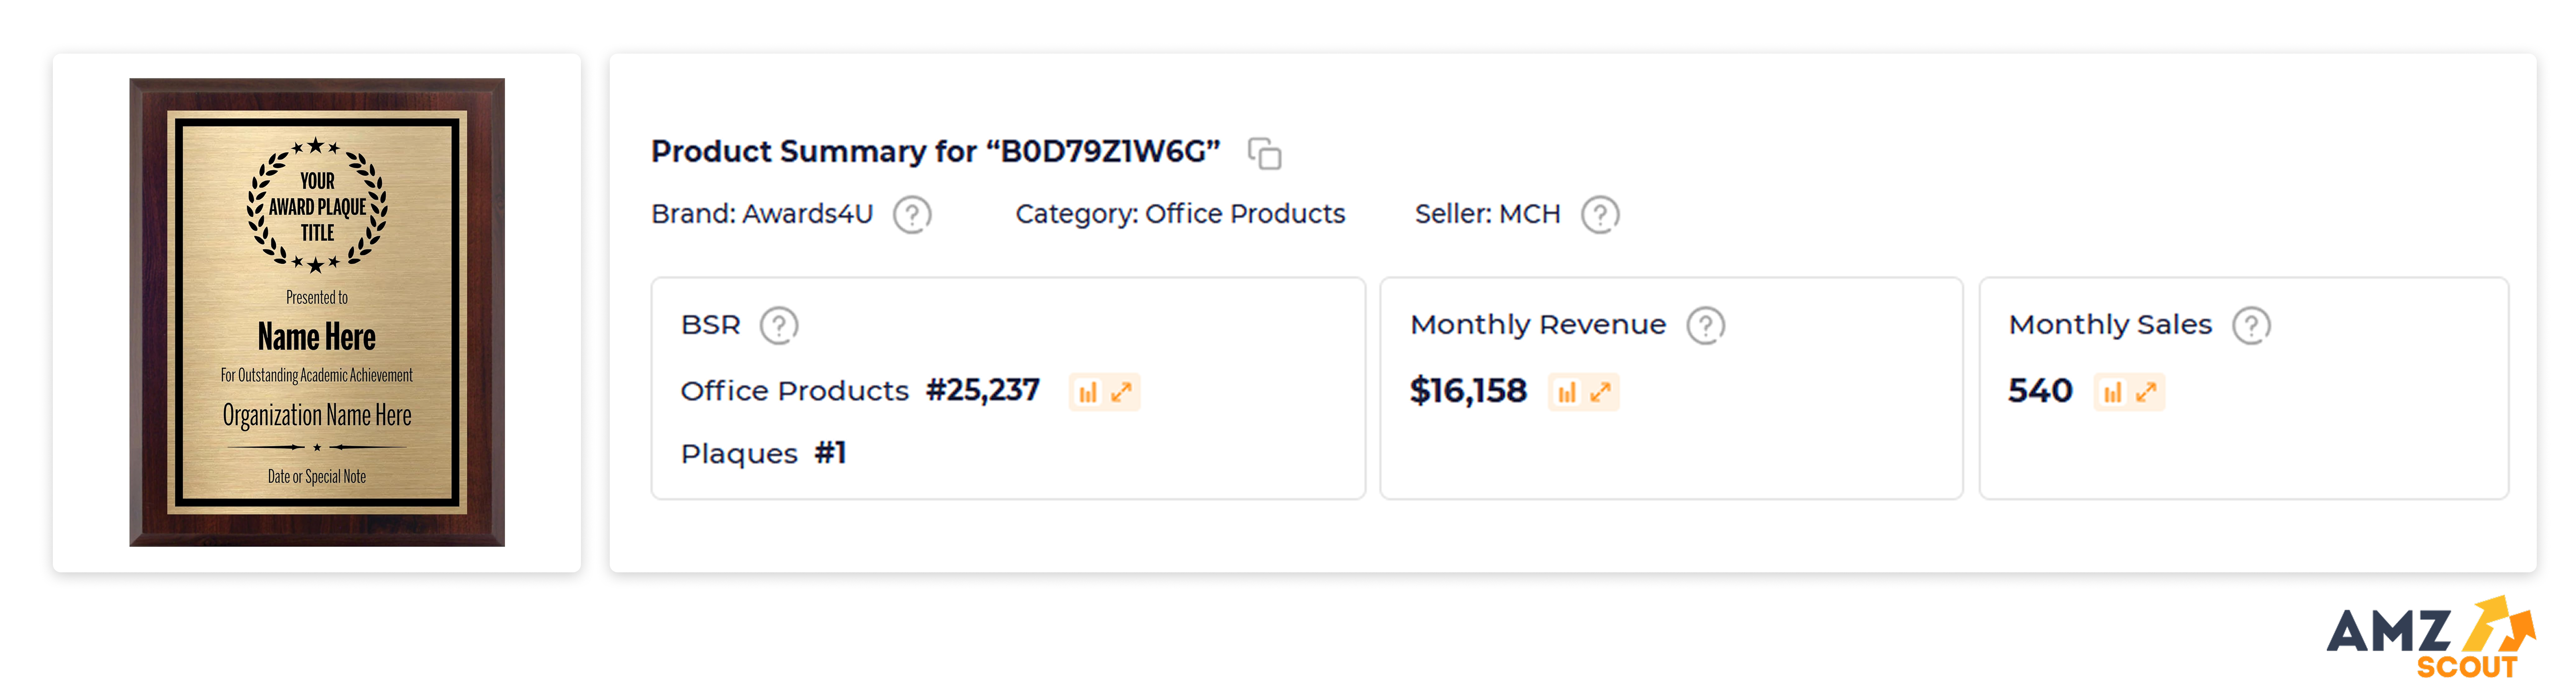Image resolution: width=2576 pixels, height=698 pixels.
Task: Open help icon next to Brand Awards4U
Action: (911, 215)
